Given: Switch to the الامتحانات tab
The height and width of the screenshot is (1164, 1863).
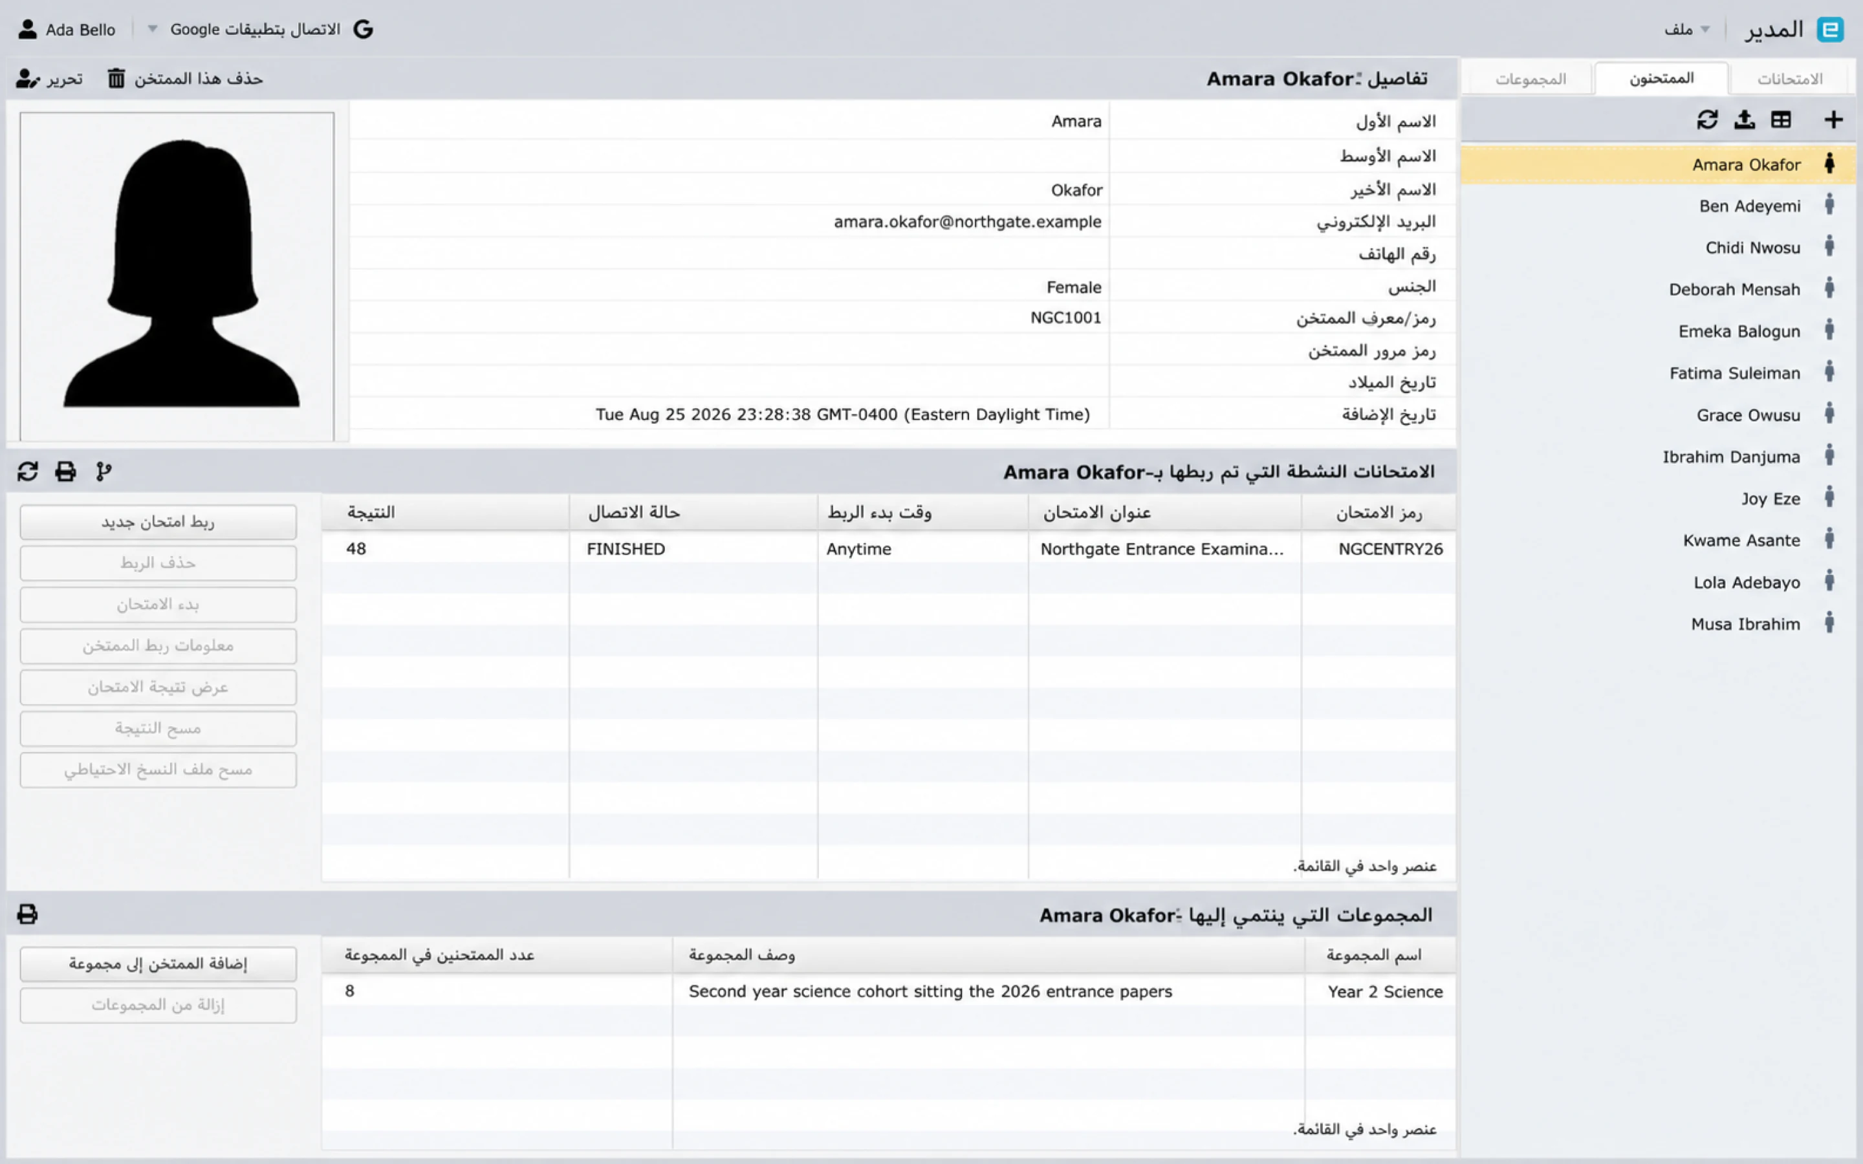Looking at the screenshot, I should (x=1790, y=78).
